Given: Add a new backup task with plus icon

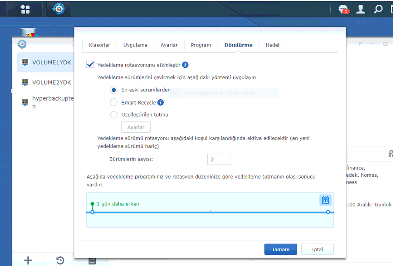Looking at the screenshot, I should (x=28, y=260).
